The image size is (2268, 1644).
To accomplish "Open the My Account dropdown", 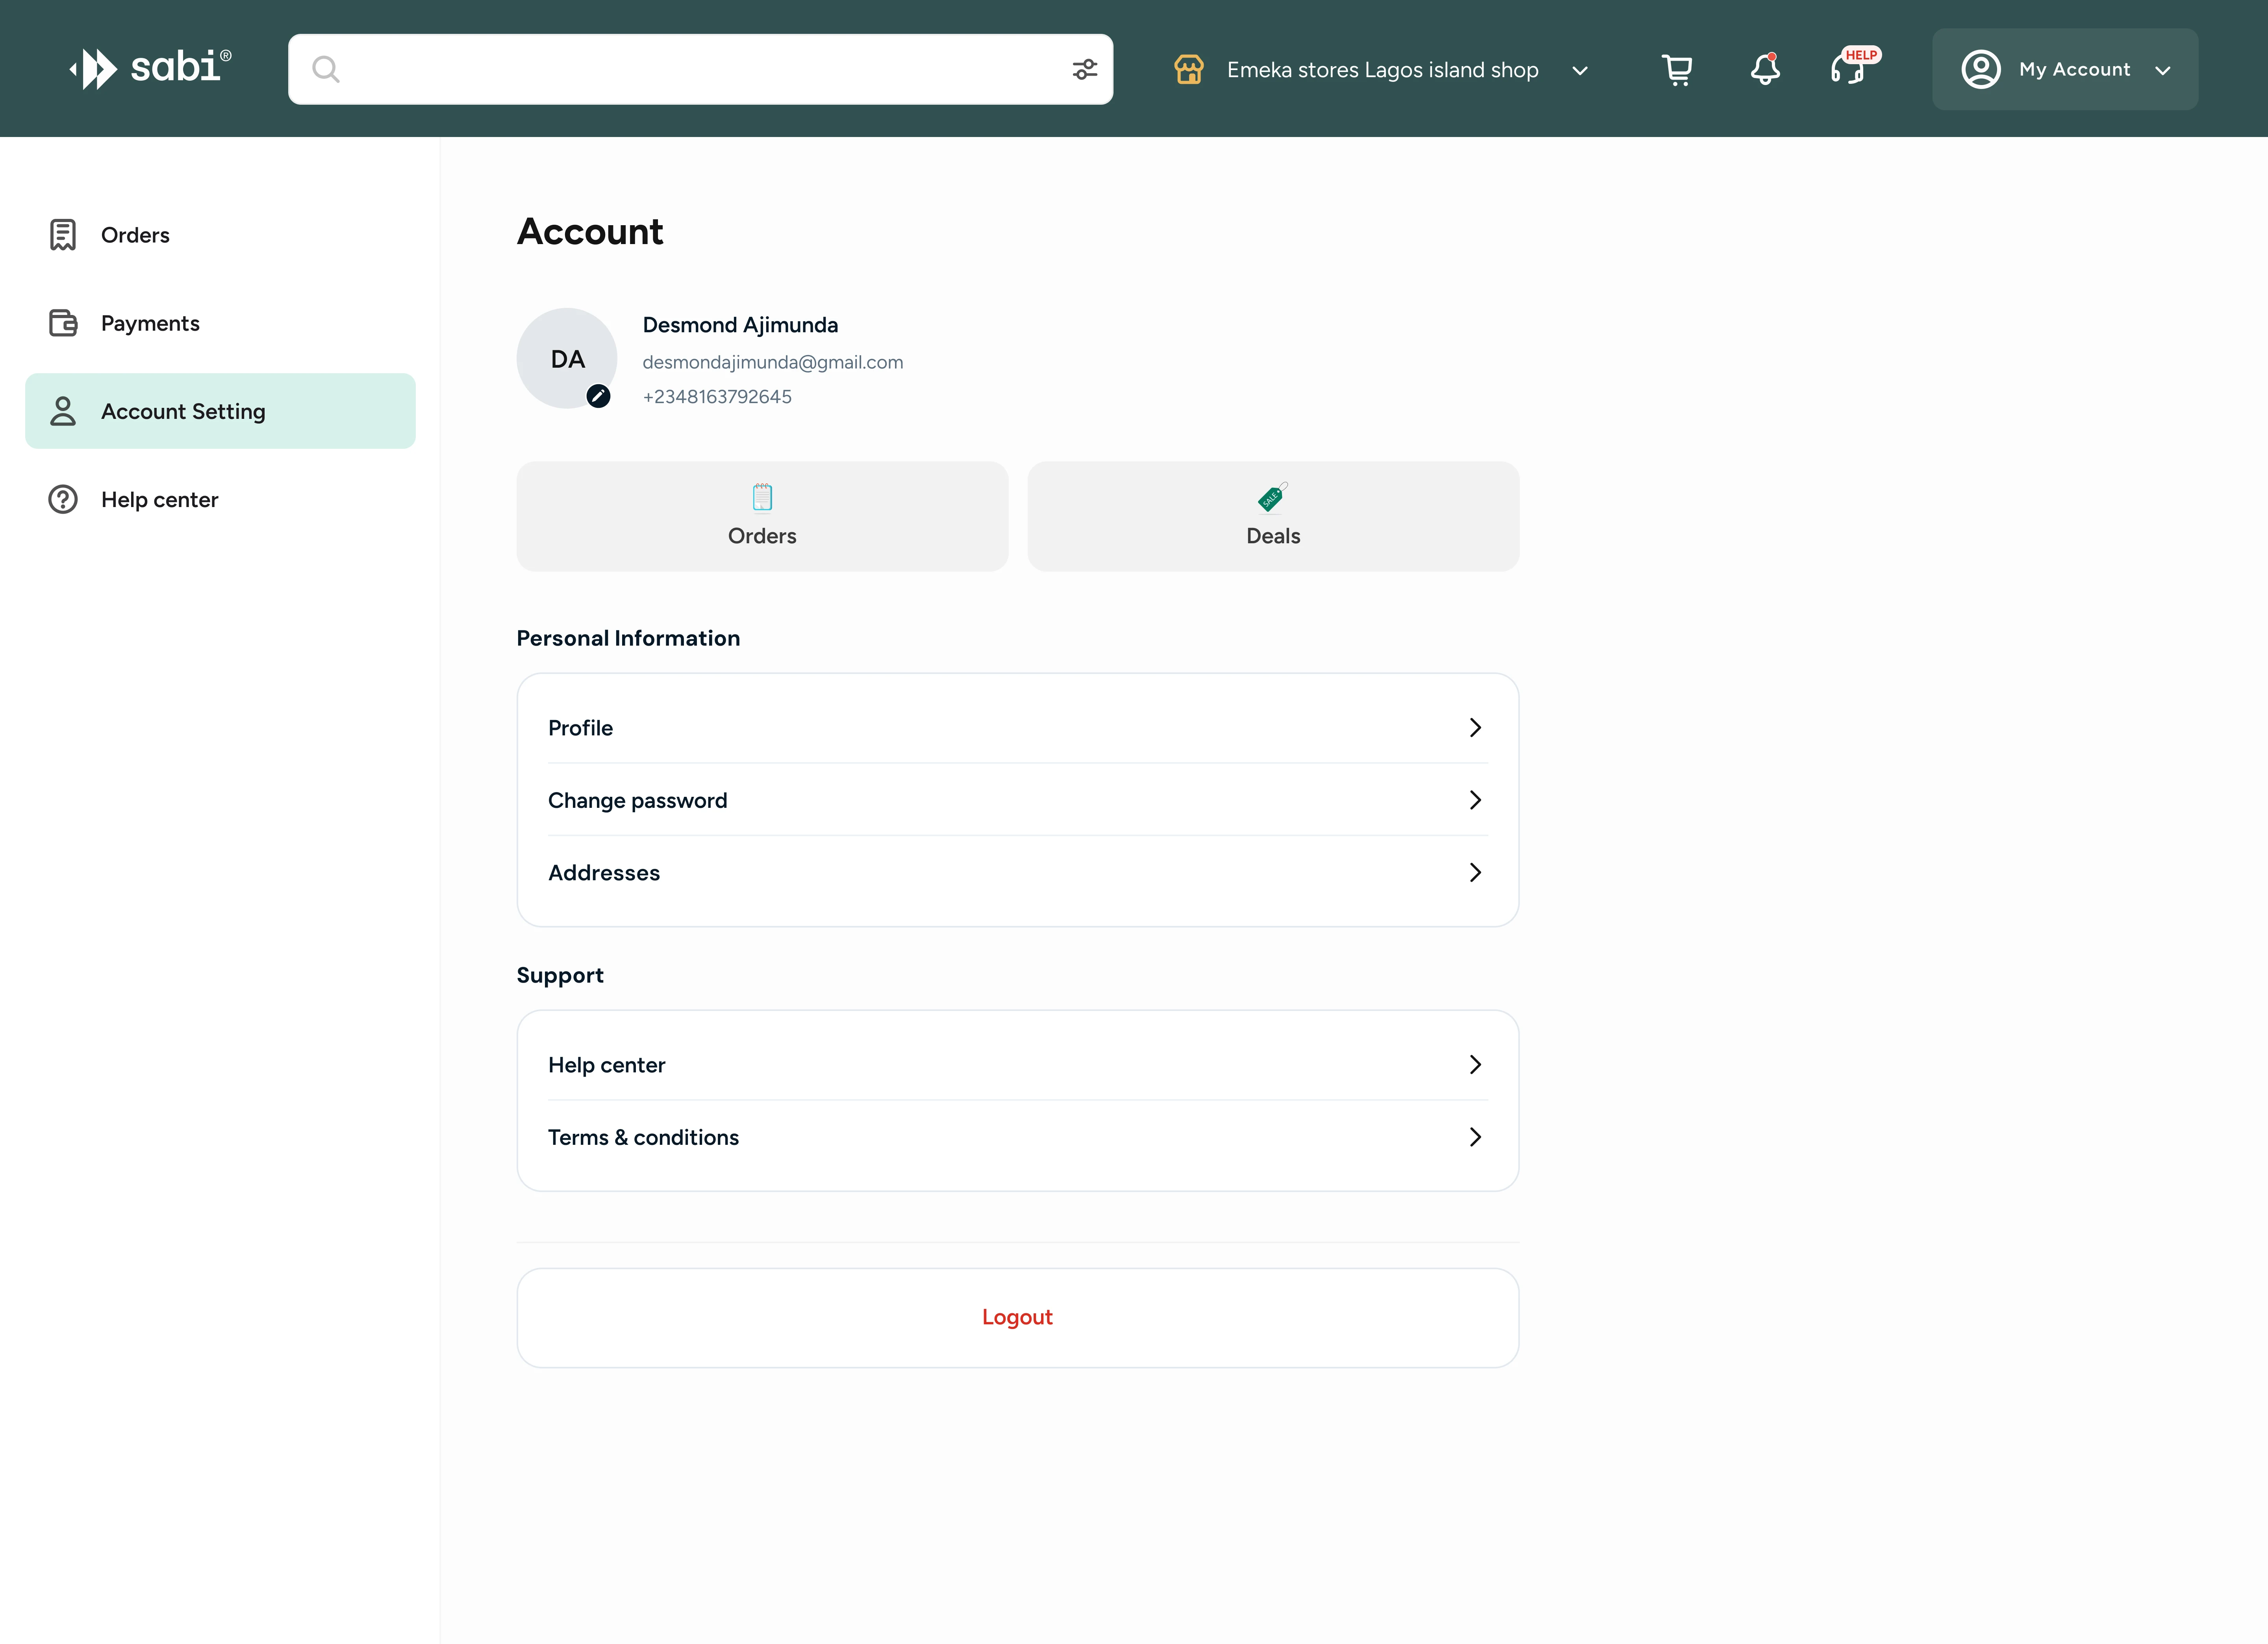I will (x=2064, y=69).
